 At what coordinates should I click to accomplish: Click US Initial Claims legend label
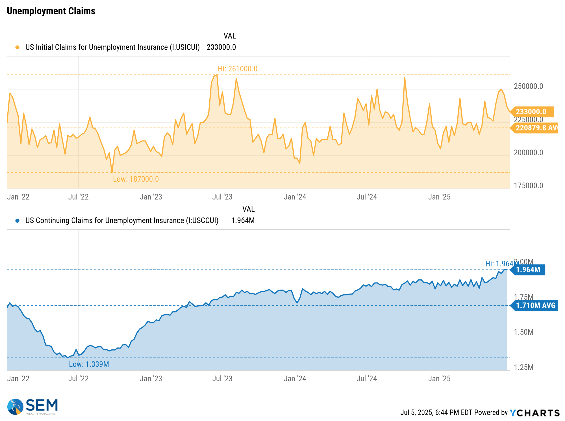(x=112, y=47)
